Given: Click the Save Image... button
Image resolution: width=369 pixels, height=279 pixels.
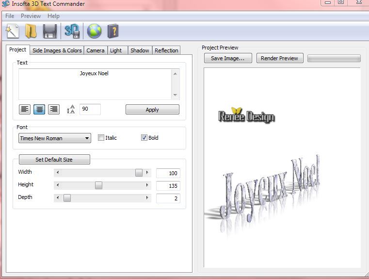Looking at the screenshot, I should [228, 58].
